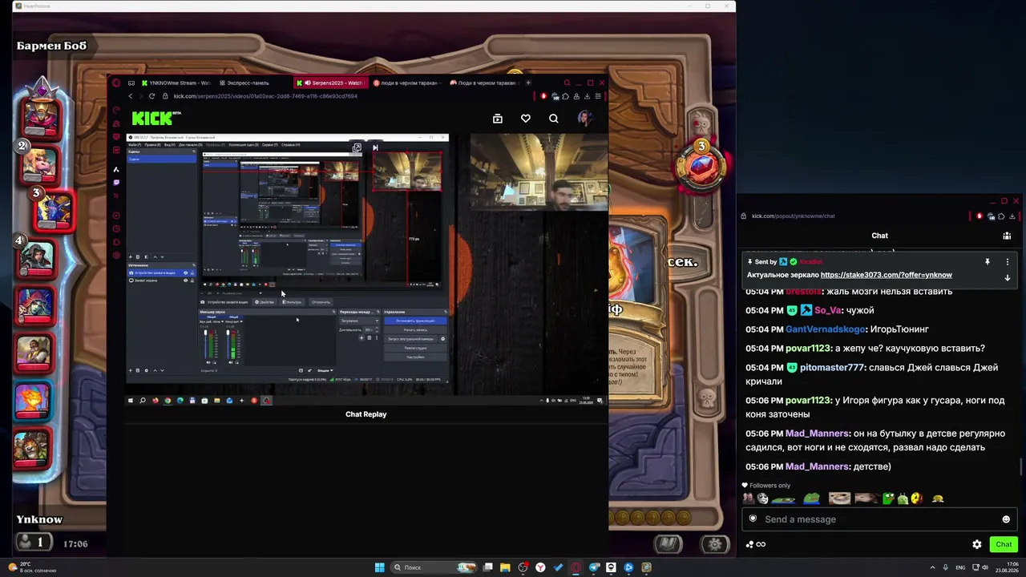Open Opera downloads icon in toolbar

(x=587, y=96)
